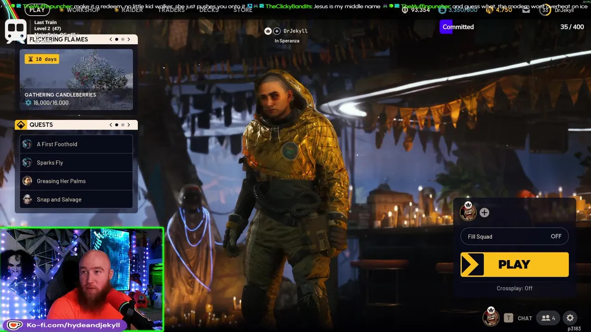Go to next Quests page
This screenshot has width=591, height=332.
(129, 125)
